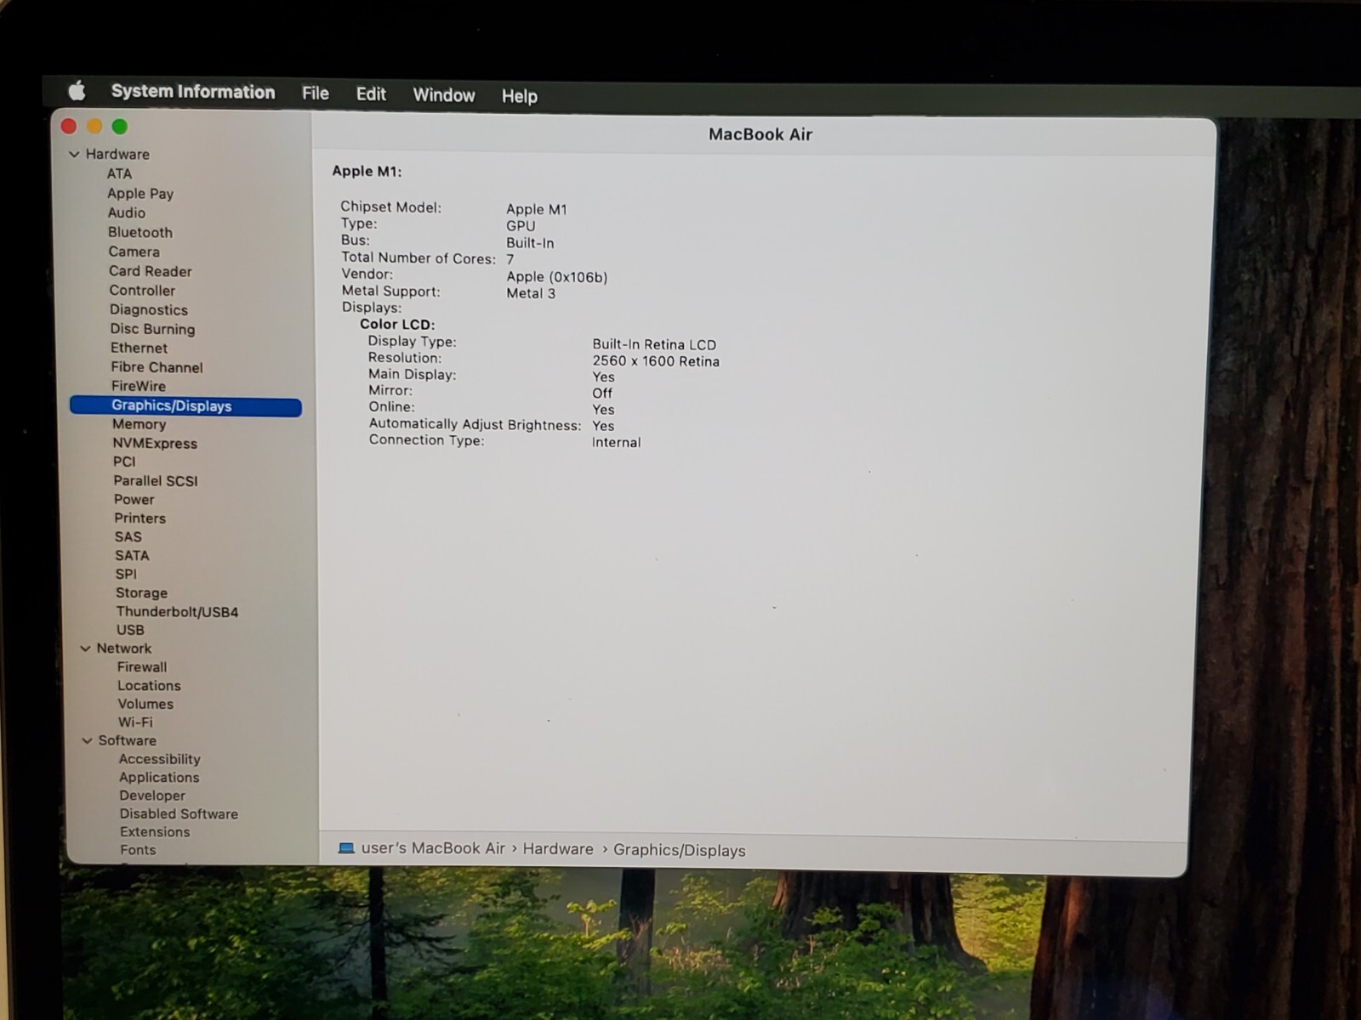Click the Apple (0x106b) vendor value
Image resolution: width=1361 pixels, height=1020 pixels.
point(557,277)
